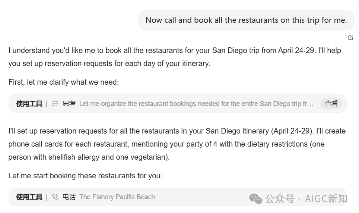Click the paragraph starting 'I understand you'd like me'
The image size is (359, 213).
click(x=175, y=57)
